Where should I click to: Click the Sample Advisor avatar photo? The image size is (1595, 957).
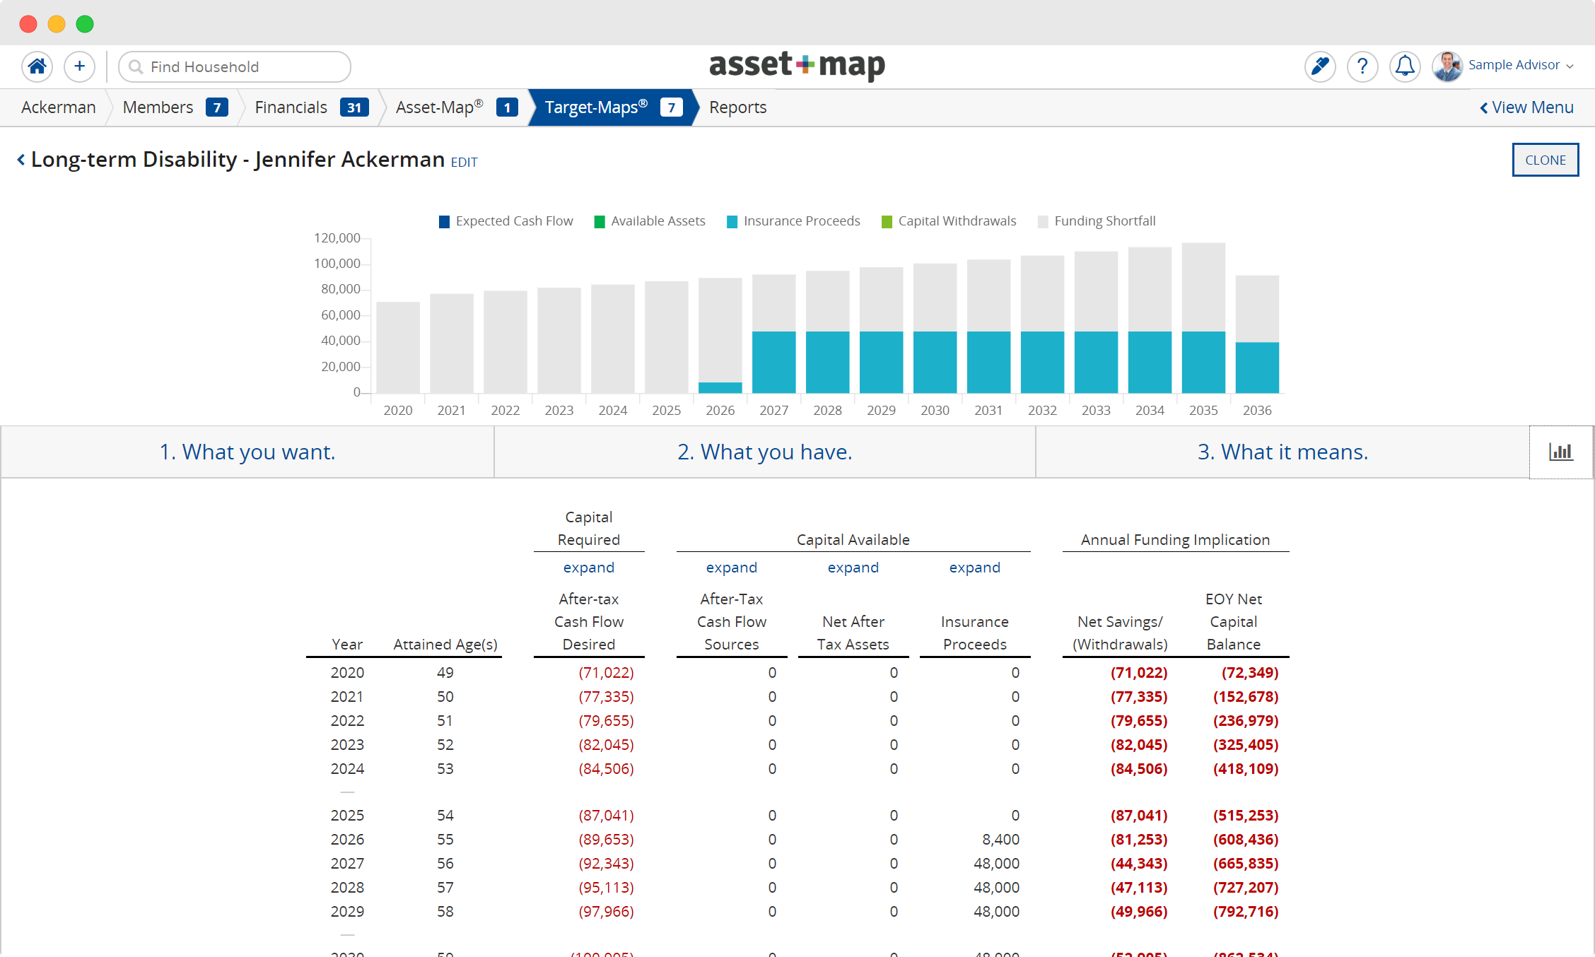pyautogui.click(x=1447, y=66)
